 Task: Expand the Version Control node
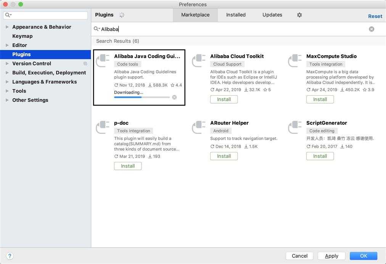(x=7, y=63)
